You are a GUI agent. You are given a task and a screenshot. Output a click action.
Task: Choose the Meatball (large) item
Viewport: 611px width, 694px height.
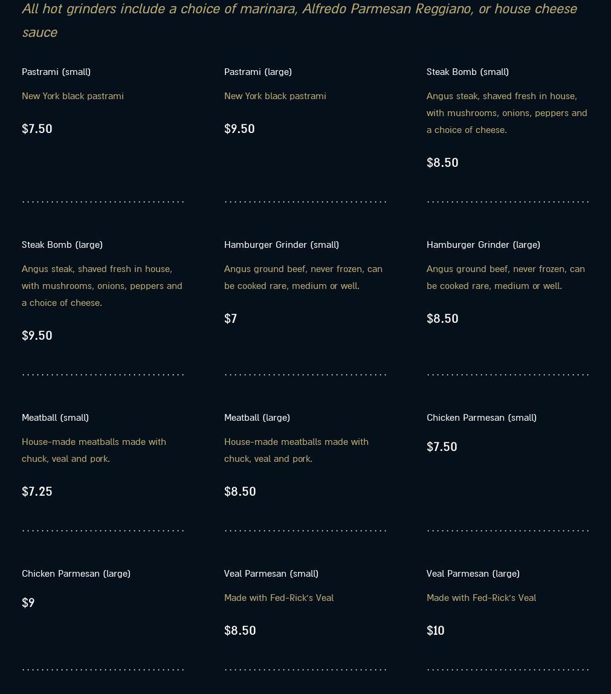point(257,418)
